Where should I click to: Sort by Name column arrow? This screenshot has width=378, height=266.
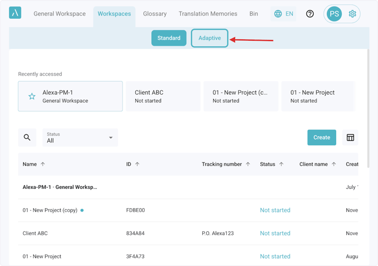click(43, 164)
